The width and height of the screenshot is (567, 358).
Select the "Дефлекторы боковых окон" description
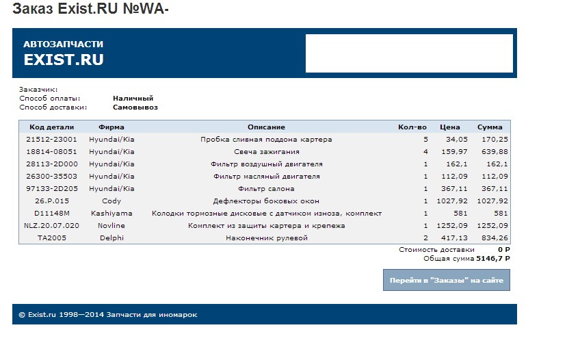(x=266, y=201)
